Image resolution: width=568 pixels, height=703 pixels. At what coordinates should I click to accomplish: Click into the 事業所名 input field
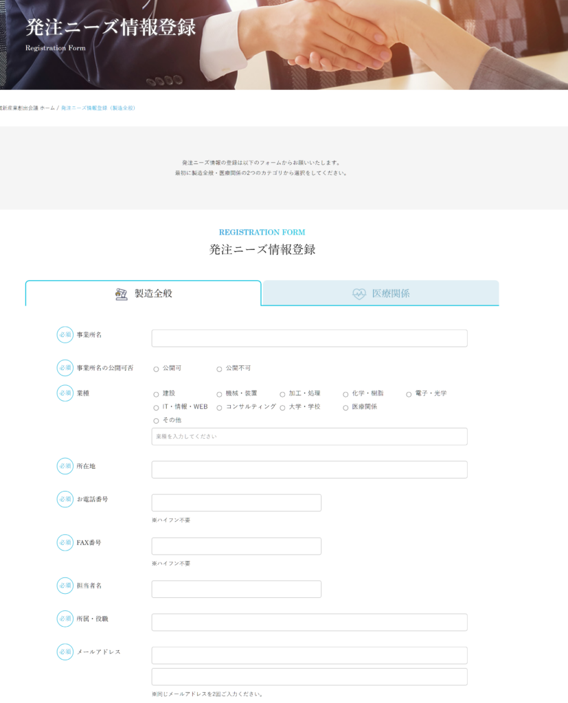point(309,338)
